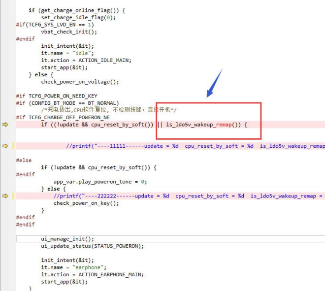This screenshot has height=291, width=325.
Task: Click the 'vbat_check_init();' call
Action: [x=69, y=32]
